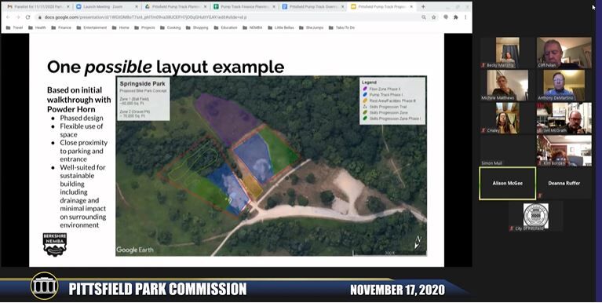Screen dimensions: 602x303
Task: Open the Education bookmarks folder
Action: coord(226,27)
